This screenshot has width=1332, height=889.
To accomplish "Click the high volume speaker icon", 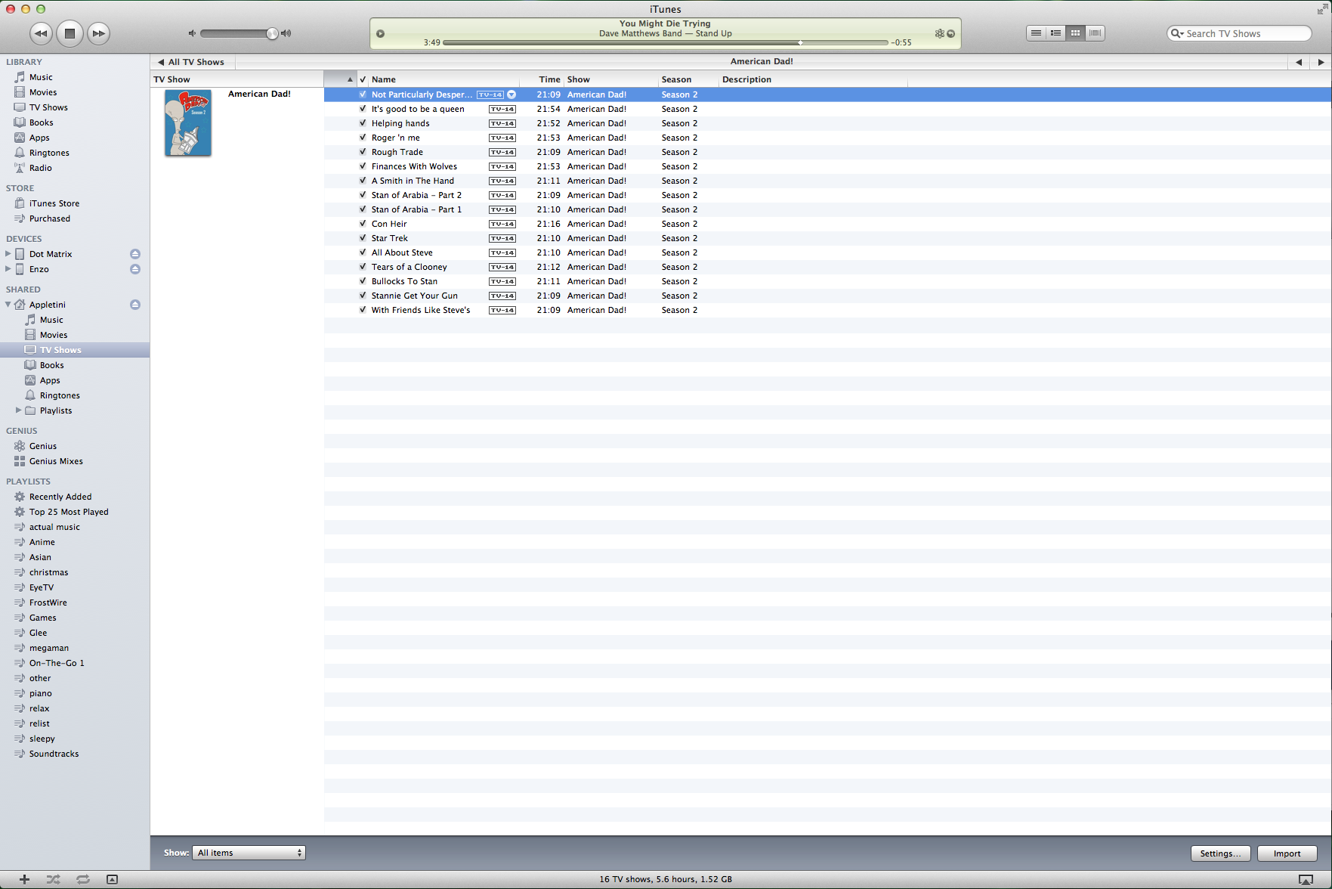I will pos(286,33).
